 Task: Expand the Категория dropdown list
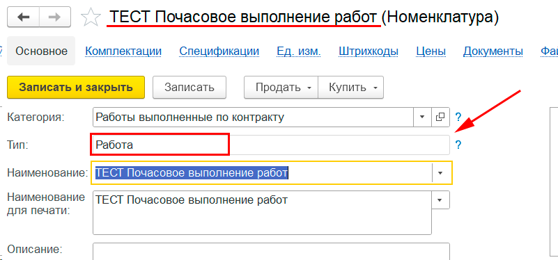[x=422, y=117]
